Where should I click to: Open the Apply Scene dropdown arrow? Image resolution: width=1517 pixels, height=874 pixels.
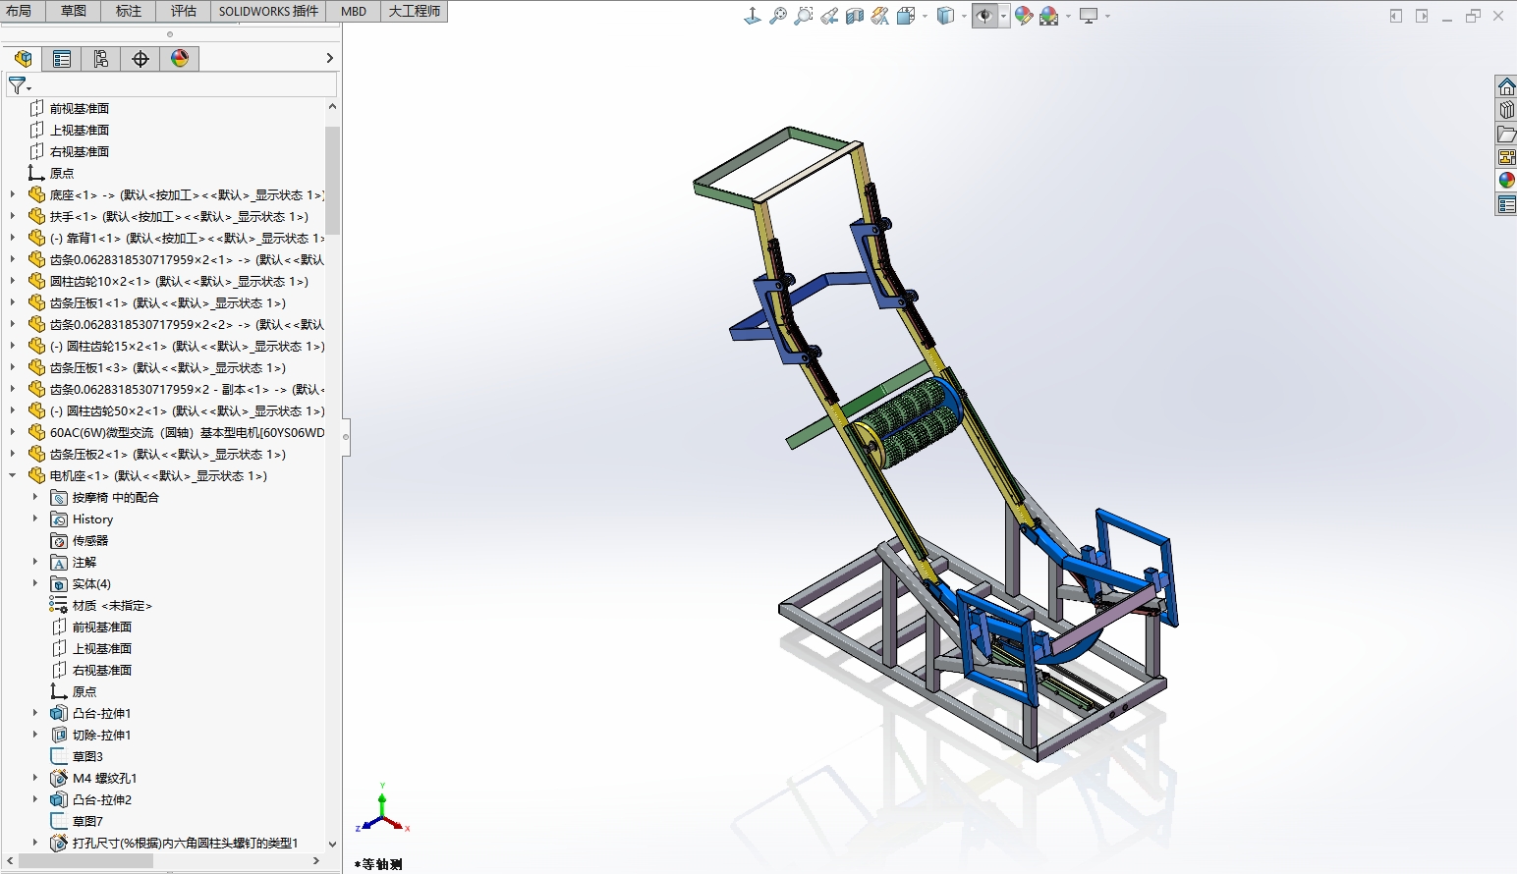click(1068, 16)
